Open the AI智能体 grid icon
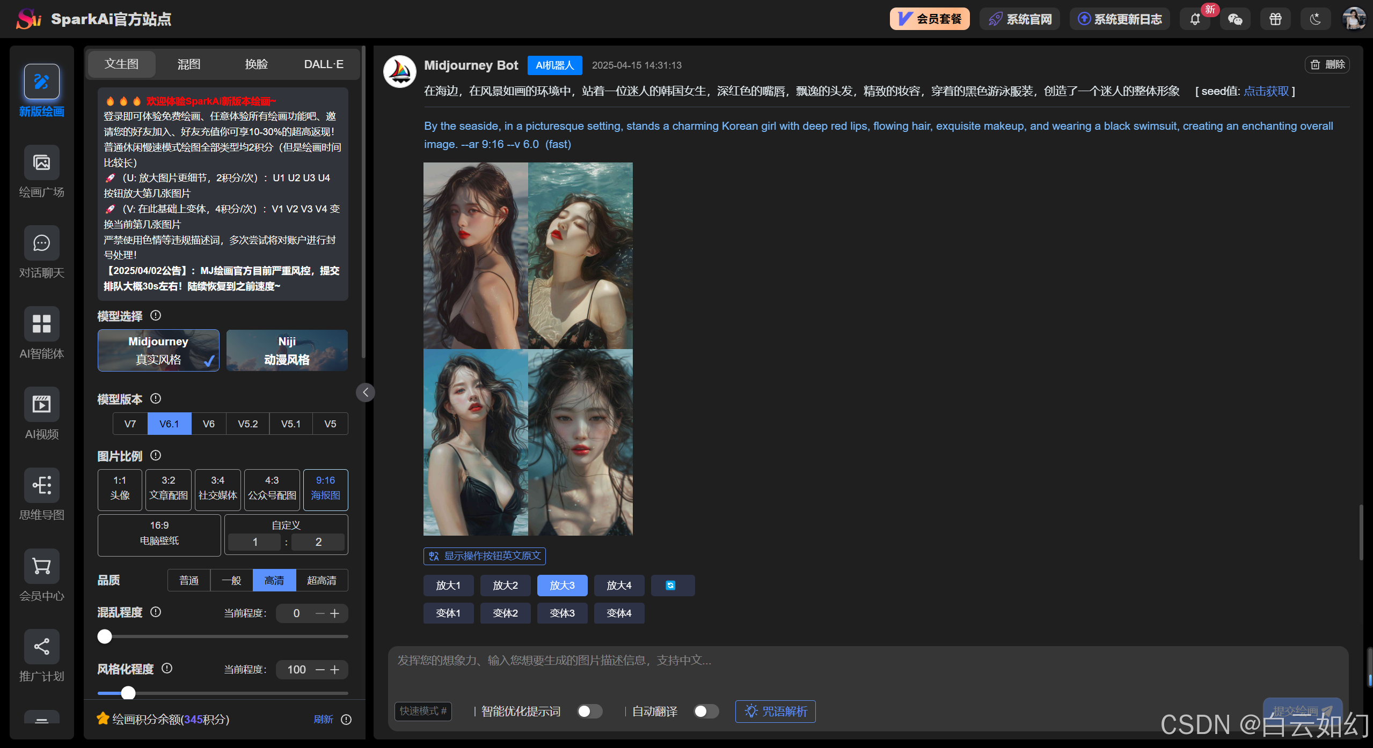1373x748 pixels. [41, 324]
